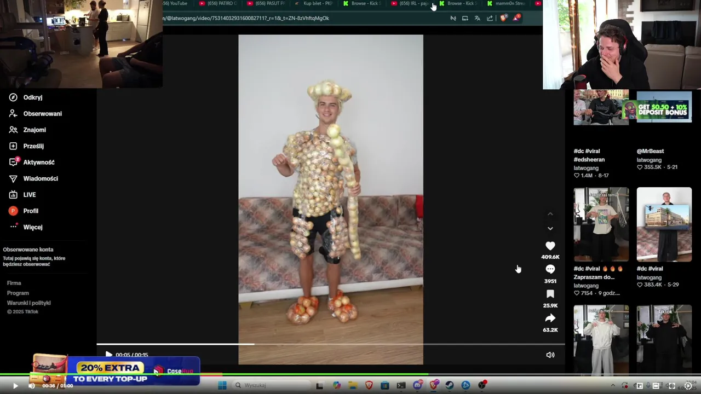The height and width of the screenshot is (394, 701).
Task: Open Brave browser from taskbar
Action: point(369,385)
